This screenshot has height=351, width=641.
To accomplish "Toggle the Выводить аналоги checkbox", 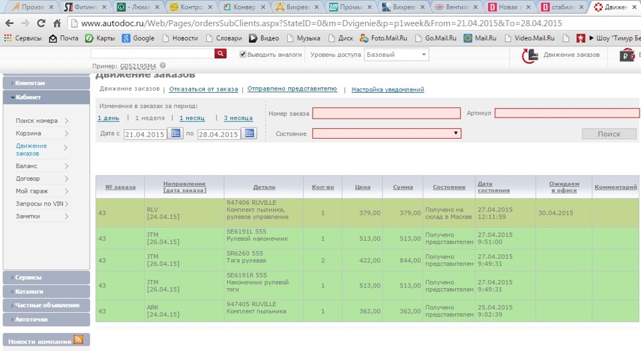I will click(x=243, y=54).
